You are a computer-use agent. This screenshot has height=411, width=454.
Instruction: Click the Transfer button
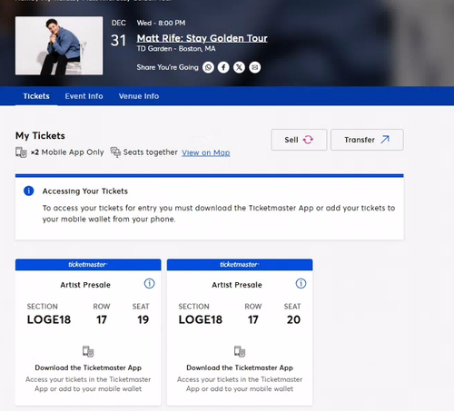pyautogui.click(x=367, y=140)
